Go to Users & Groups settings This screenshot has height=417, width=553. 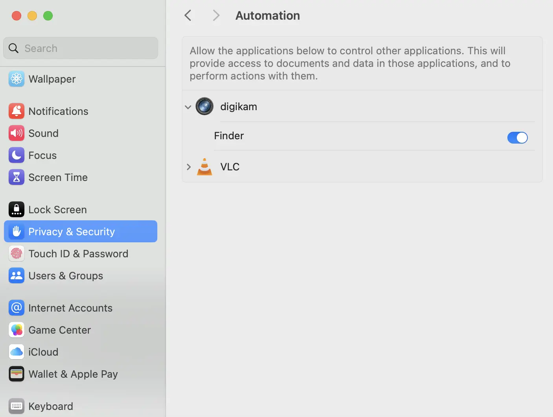click(66, 276)
